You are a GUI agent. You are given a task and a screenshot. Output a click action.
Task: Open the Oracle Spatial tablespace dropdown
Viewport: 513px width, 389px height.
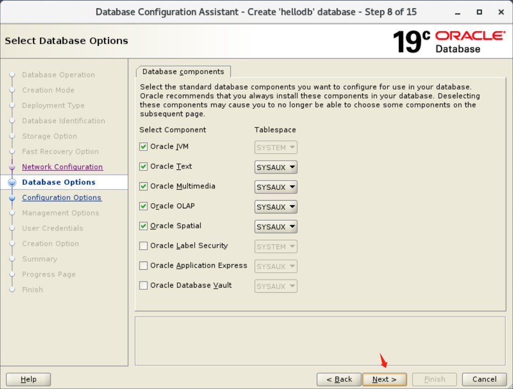[x=276, y=227]
